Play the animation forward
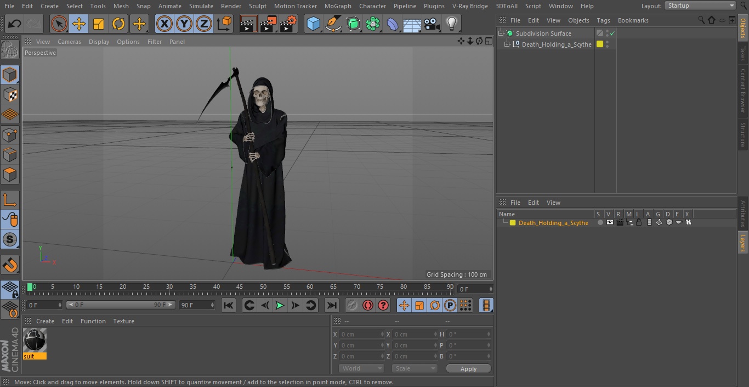 (280, 305)
